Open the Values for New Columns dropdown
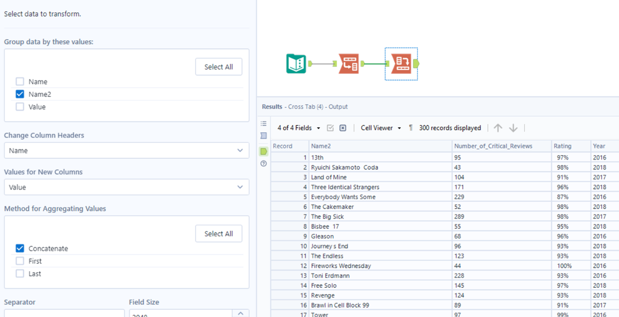619x317 pixels. [126, 187]
